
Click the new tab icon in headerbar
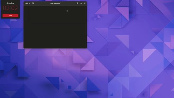click(x=33, y=3)
